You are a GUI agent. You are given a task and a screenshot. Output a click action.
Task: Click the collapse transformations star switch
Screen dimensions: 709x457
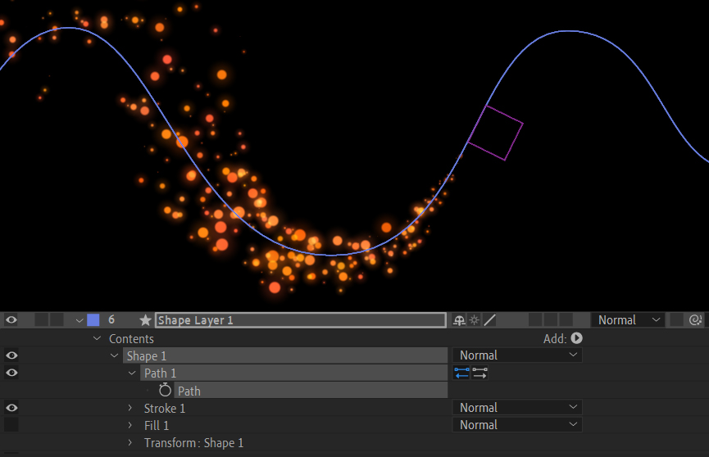coord(475,320)
